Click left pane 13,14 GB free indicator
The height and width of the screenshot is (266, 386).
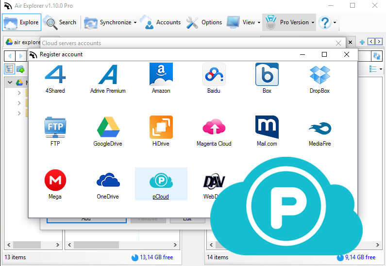(x=152, y=257)
